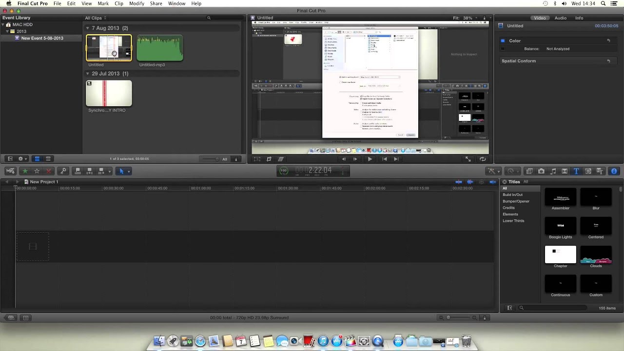Click the Insert clip edit icon
The width and height of the screenshot is (624, 351).
89,171
